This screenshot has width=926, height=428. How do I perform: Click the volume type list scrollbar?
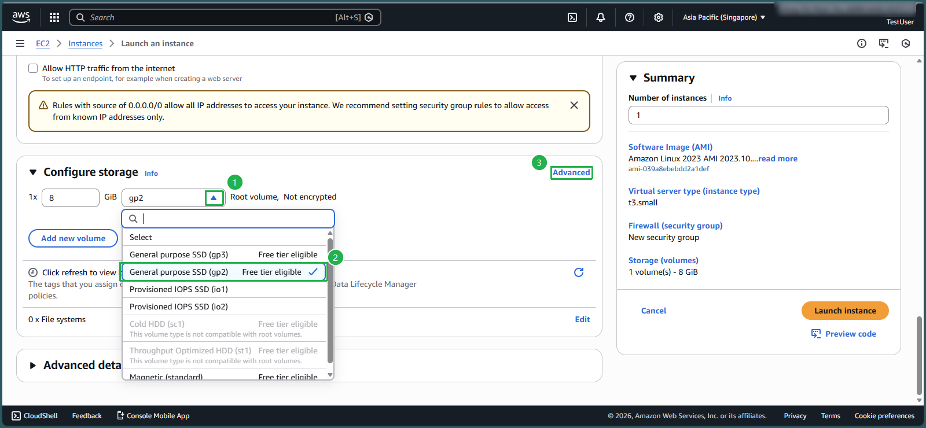[x=330, y=301]
